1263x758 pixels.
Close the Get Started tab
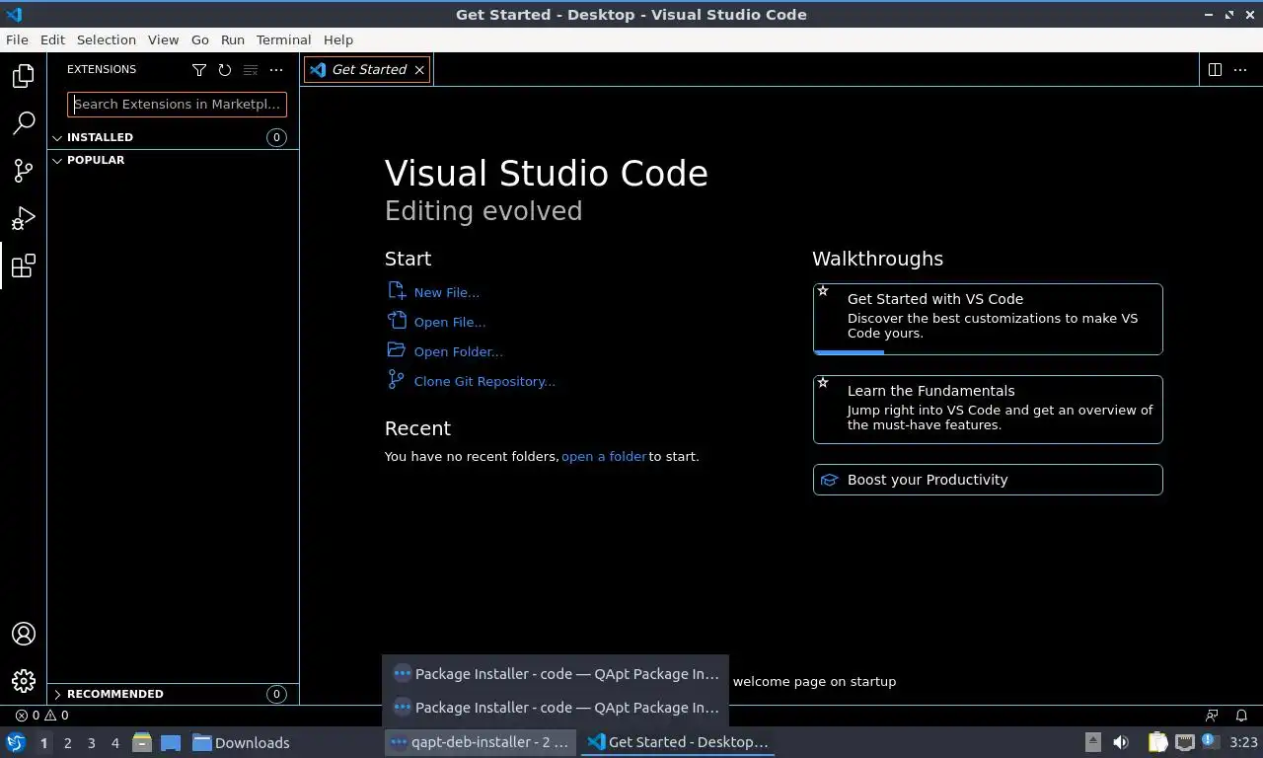point(419,70)
